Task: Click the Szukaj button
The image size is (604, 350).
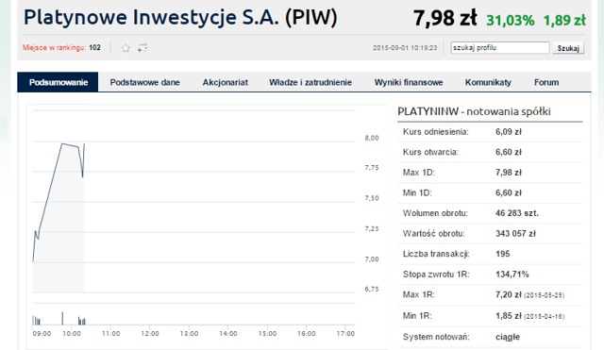Action: coord(568,48)
